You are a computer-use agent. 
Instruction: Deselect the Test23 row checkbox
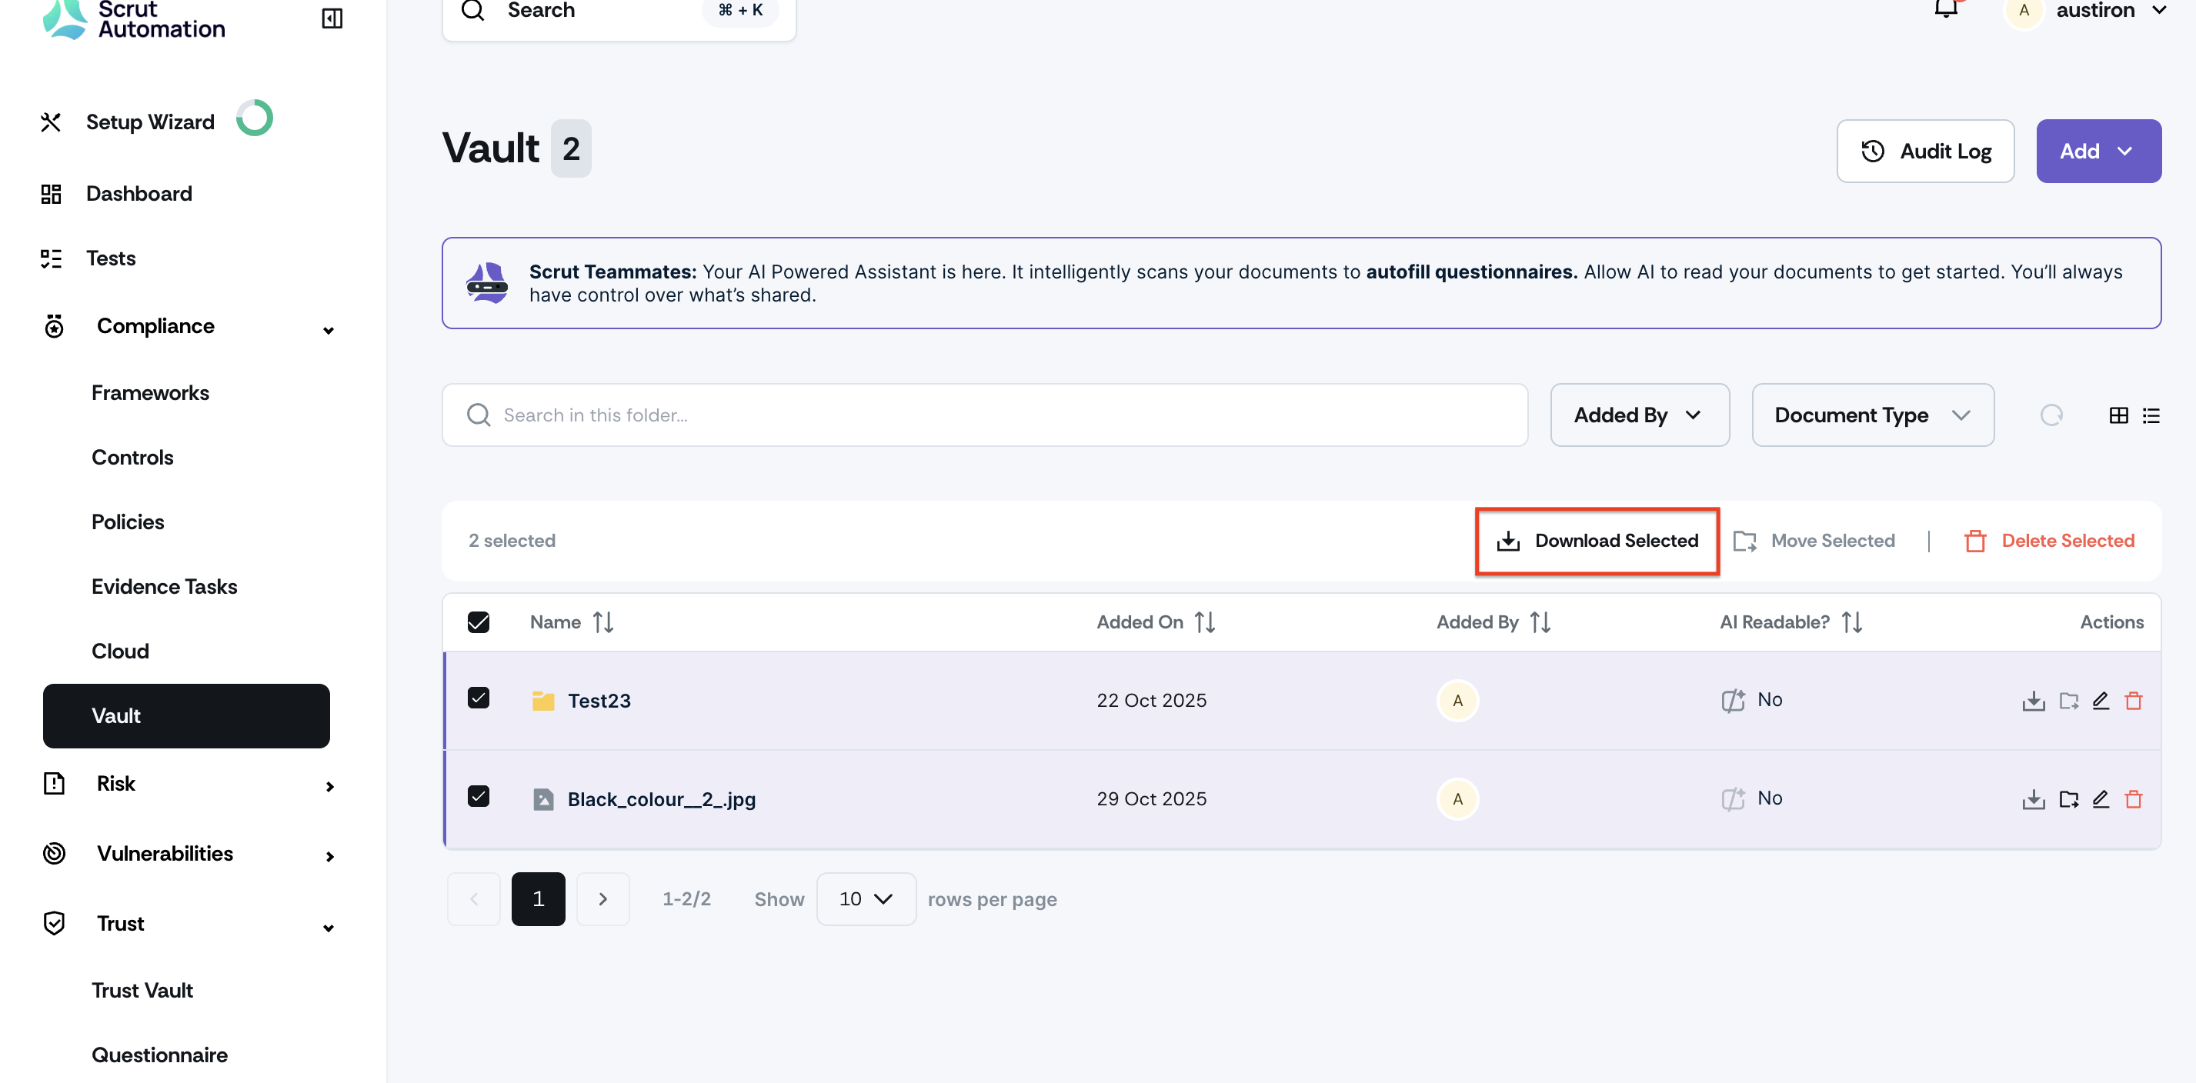[x=479, y=698]
